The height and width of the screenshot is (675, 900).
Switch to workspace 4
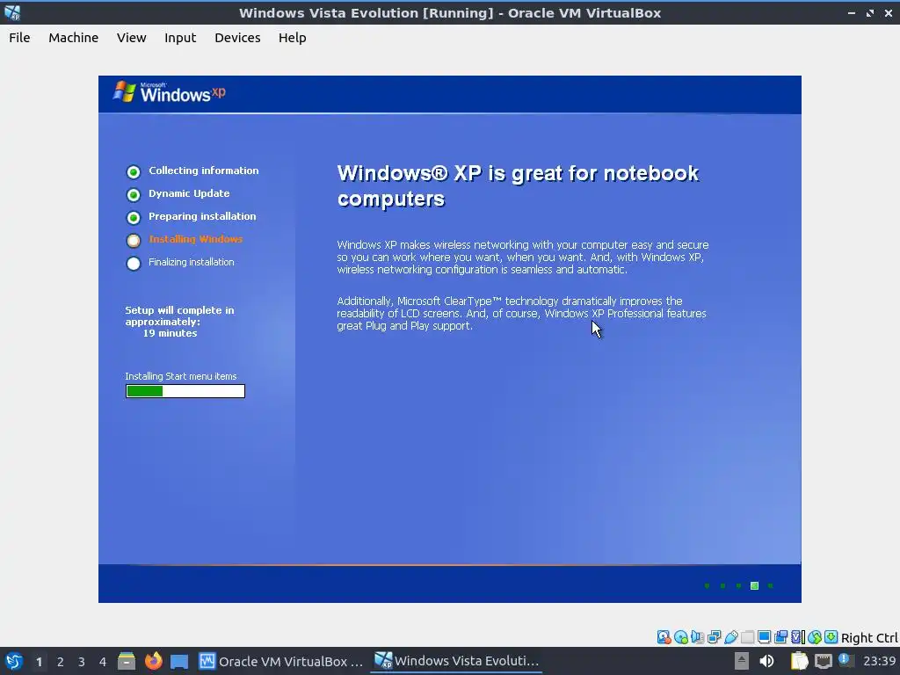103,662
